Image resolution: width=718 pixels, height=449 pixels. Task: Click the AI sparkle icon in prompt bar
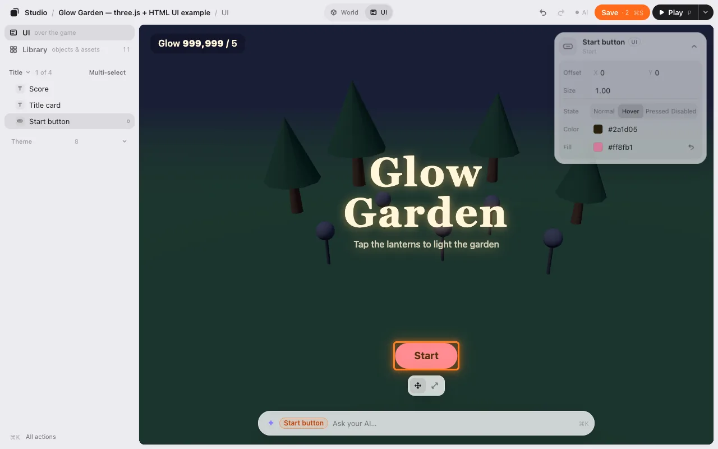tap(271, 423)
